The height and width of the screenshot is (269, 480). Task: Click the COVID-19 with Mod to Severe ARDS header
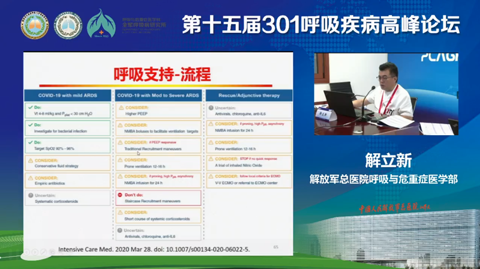158,95
